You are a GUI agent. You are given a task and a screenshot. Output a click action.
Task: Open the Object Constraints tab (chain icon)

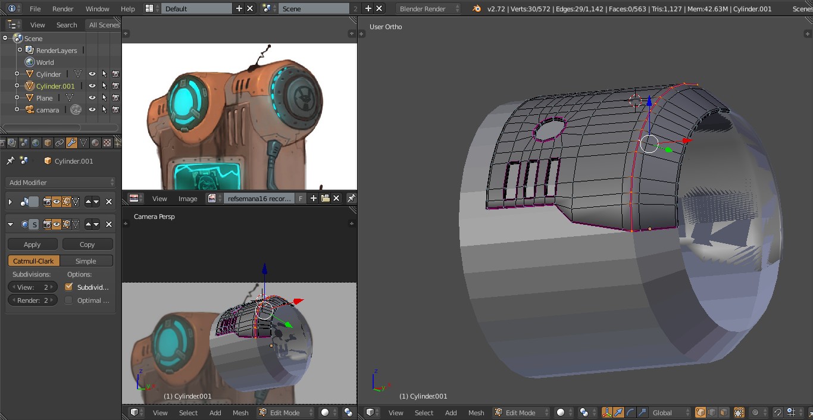(x=60, y=143)
